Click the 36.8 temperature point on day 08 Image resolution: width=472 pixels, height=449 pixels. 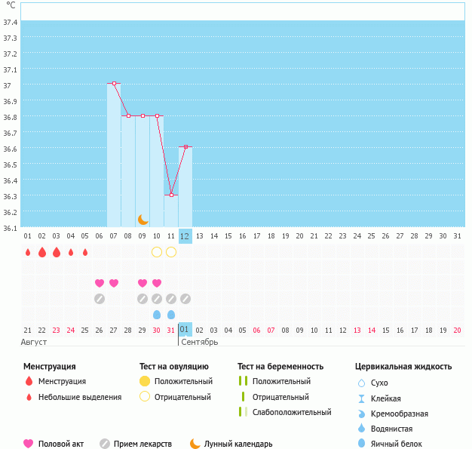point(128,115)
